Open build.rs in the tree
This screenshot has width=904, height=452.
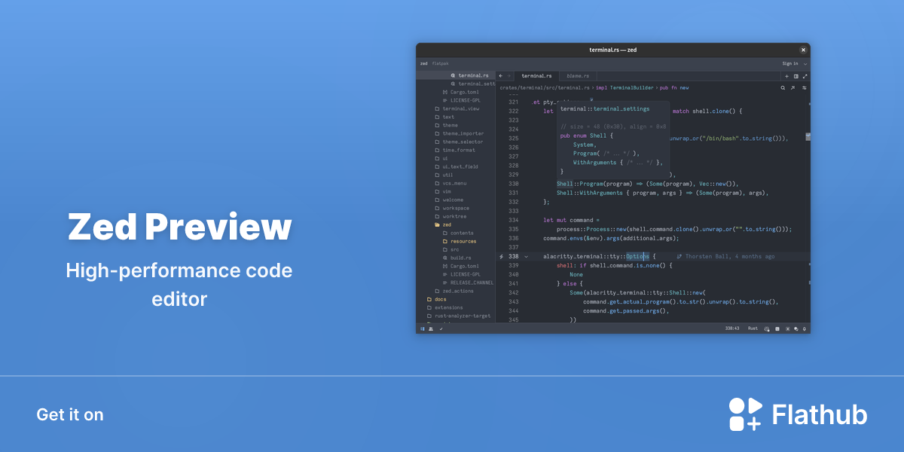(456, 258)
